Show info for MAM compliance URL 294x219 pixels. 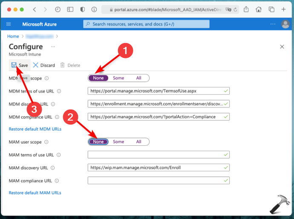click(57, 181)
